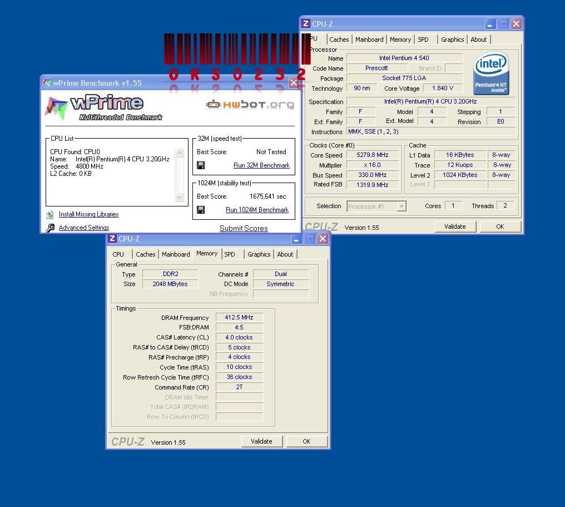Click the 1024M best score 1675.641 sec
The height and width of the screenshot is (507, 565).
pos(267,196)
